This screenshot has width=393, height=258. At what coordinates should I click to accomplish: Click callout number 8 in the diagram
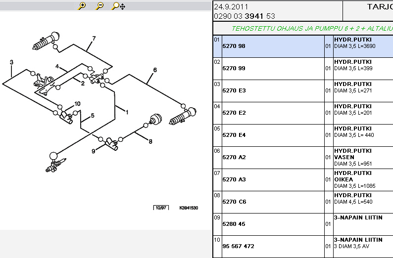pyautogui.click(x=150, y=142)
